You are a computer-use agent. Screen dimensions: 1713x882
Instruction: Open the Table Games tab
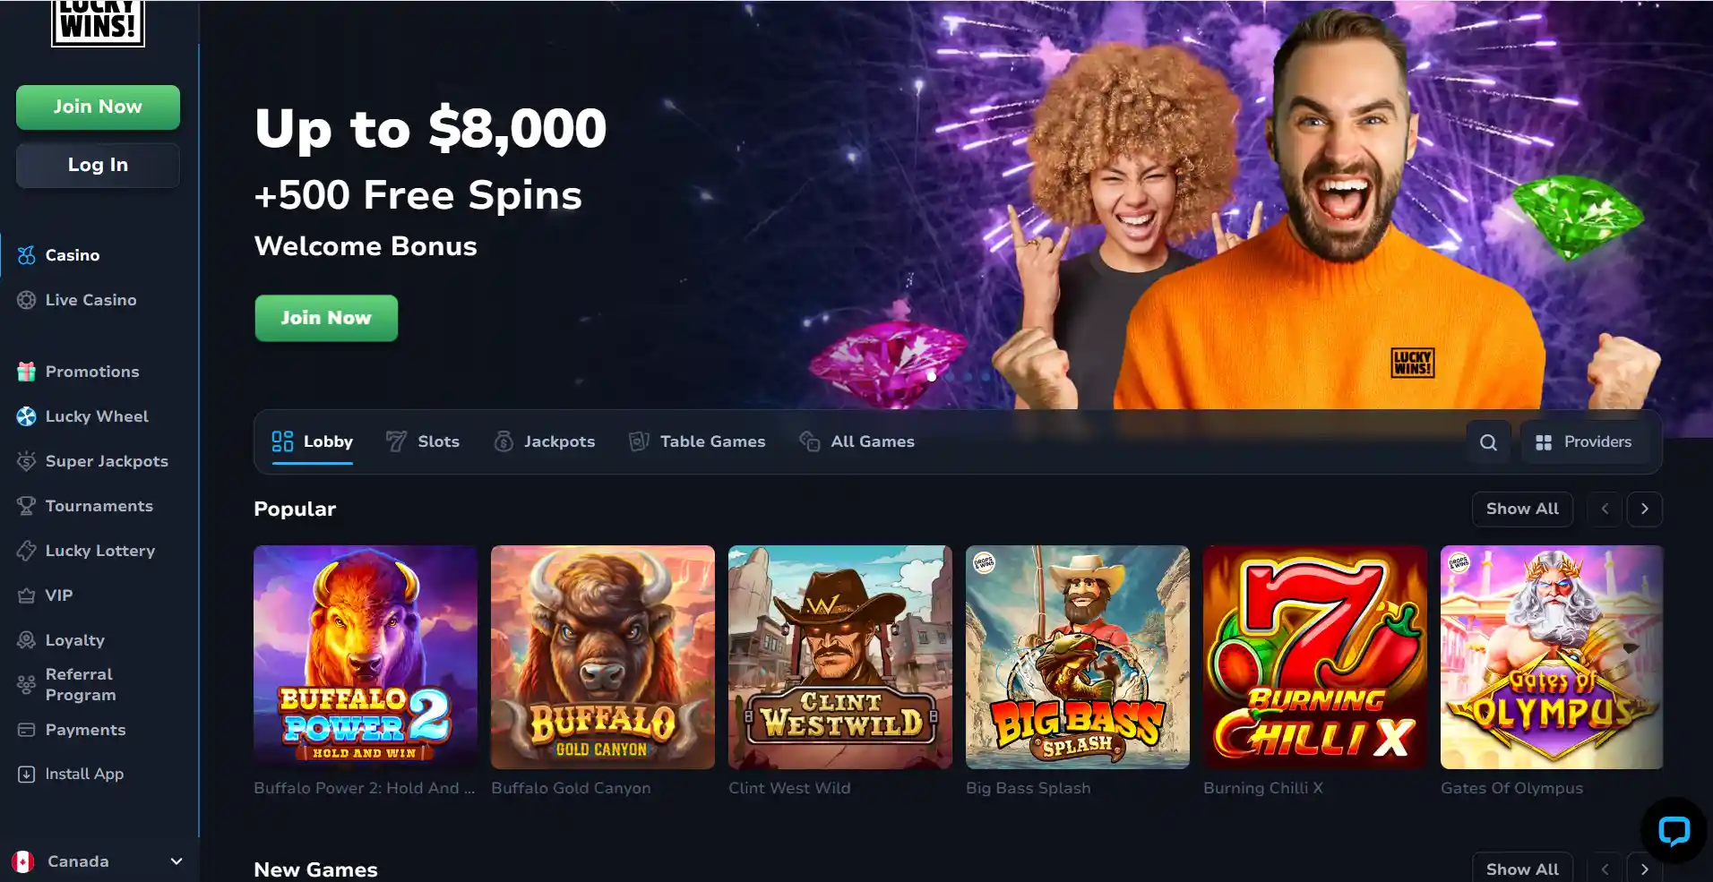(697, 441)
